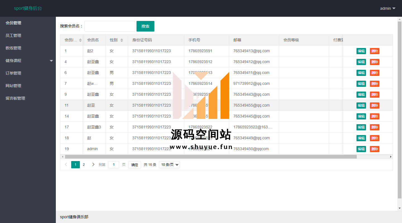The width and height of the screenshot is (402, 223).
Task: Edit member 赵亚鑫3 with ID 17
Action: coord(361,127)
